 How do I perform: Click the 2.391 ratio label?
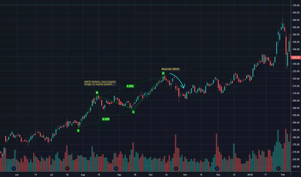coord(130,86)
